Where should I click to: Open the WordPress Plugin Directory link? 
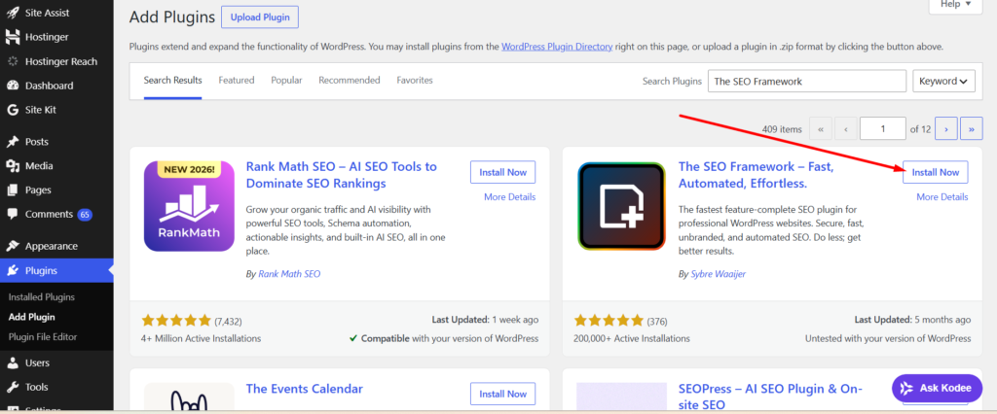[557, 47]
